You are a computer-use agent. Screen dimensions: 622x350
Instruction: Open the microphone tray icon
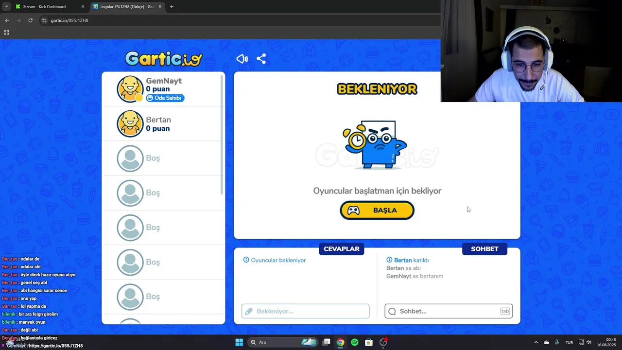(557, 342)
